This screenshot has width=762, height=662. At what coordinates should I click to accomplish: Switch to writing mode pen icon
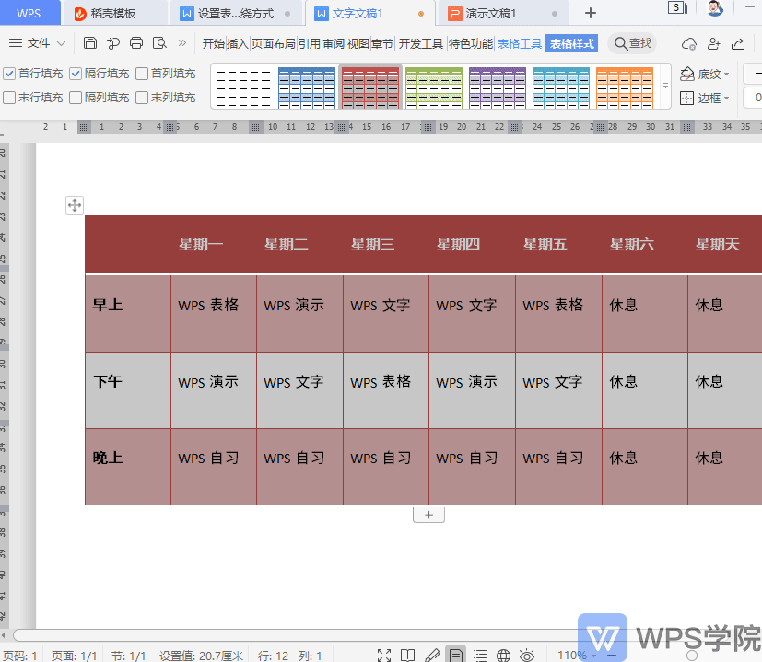(431, 656)
